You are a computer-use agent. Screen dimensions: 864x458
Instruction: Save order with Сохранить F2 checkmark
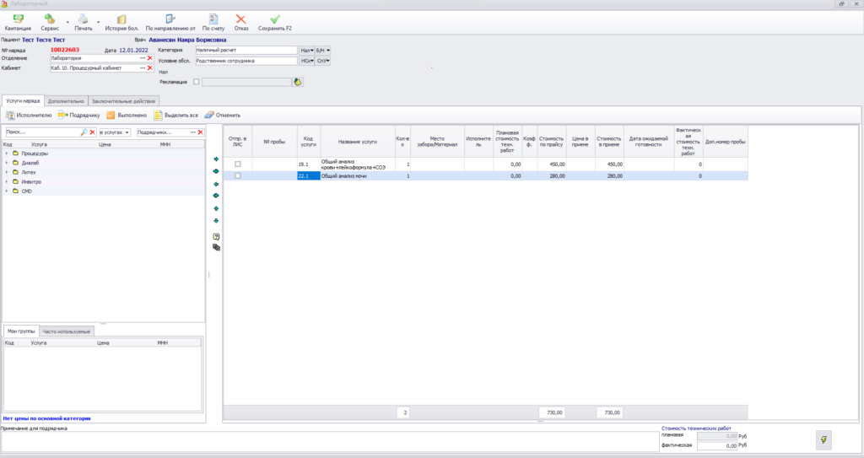point(274,19)
